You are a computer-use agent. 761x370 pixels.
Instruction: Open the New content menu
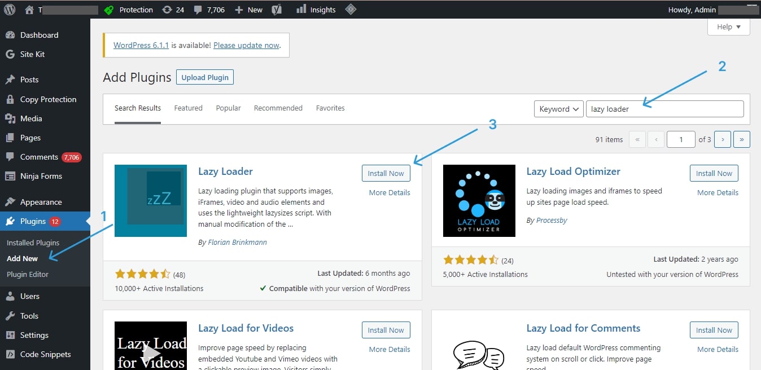248,10
